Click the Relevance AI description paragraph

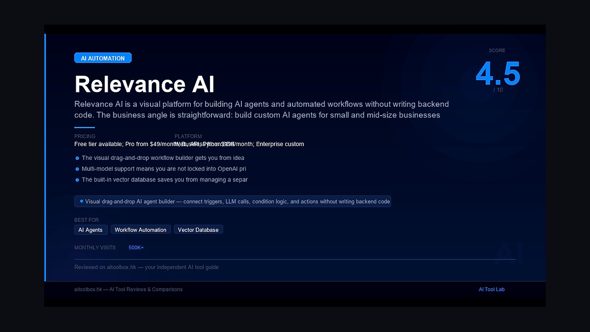[x=262, y=110]
